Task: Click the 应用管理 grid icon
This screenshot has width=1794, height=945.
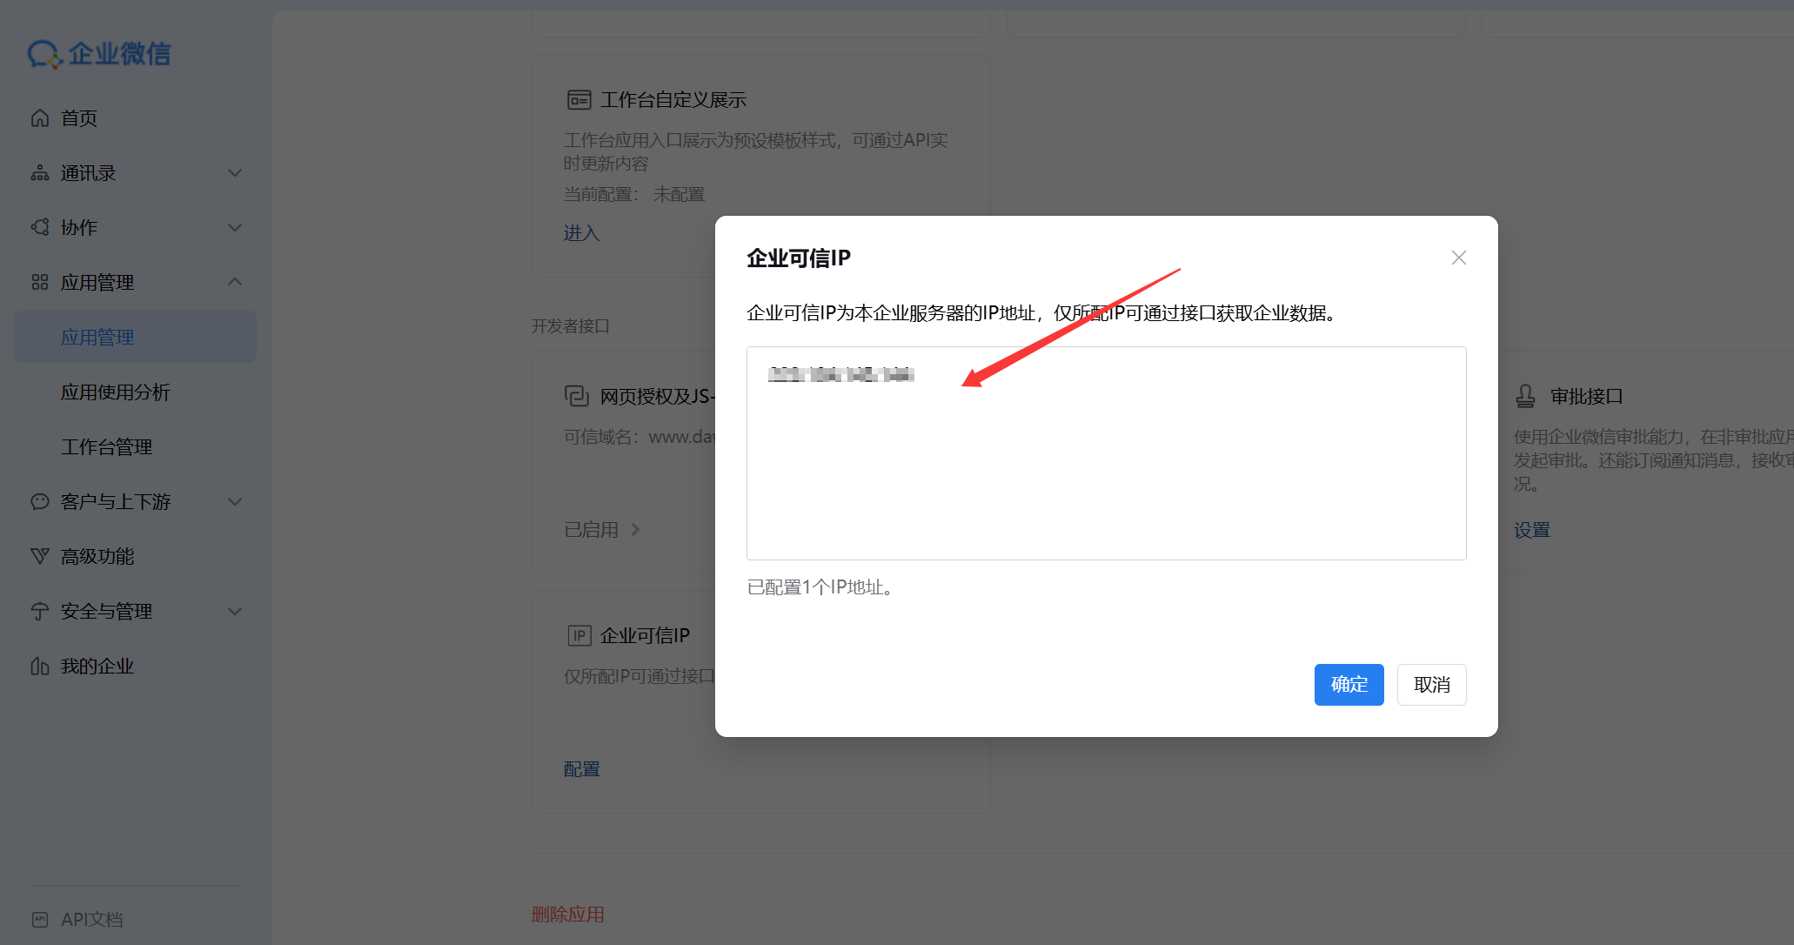Action: (x=40, y=282)
